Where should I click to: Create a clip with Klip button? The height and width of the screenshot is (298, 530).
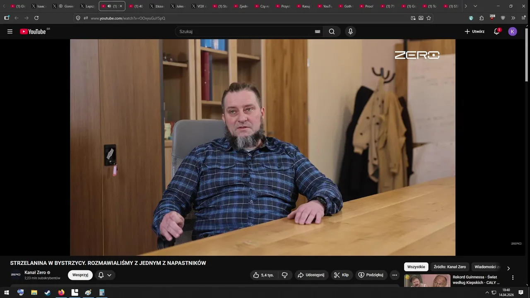pyautogui.click(x=342, y=275)
